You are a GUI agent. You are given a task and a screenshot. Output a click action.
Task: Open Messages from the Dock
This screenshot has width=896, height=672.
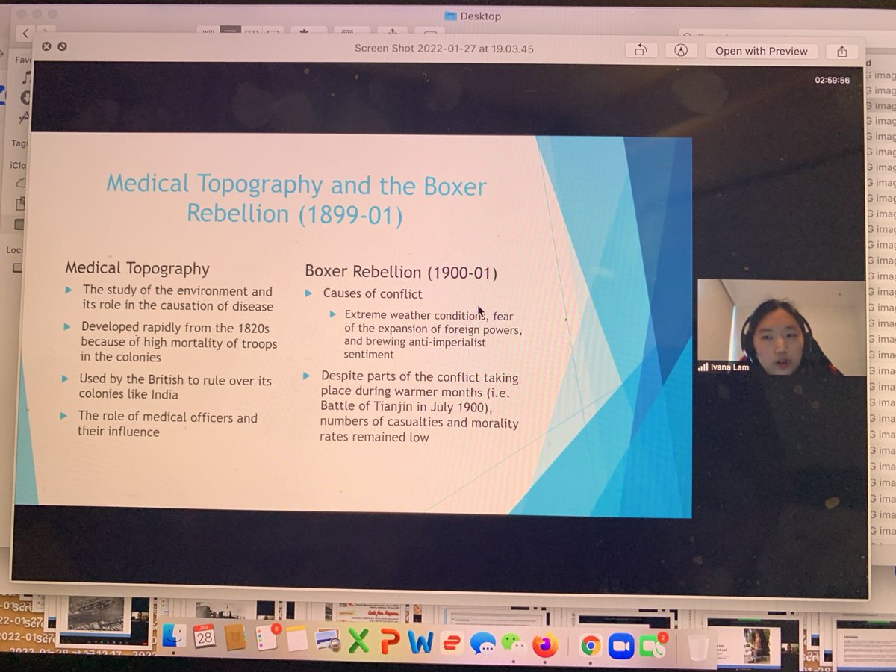484,644
